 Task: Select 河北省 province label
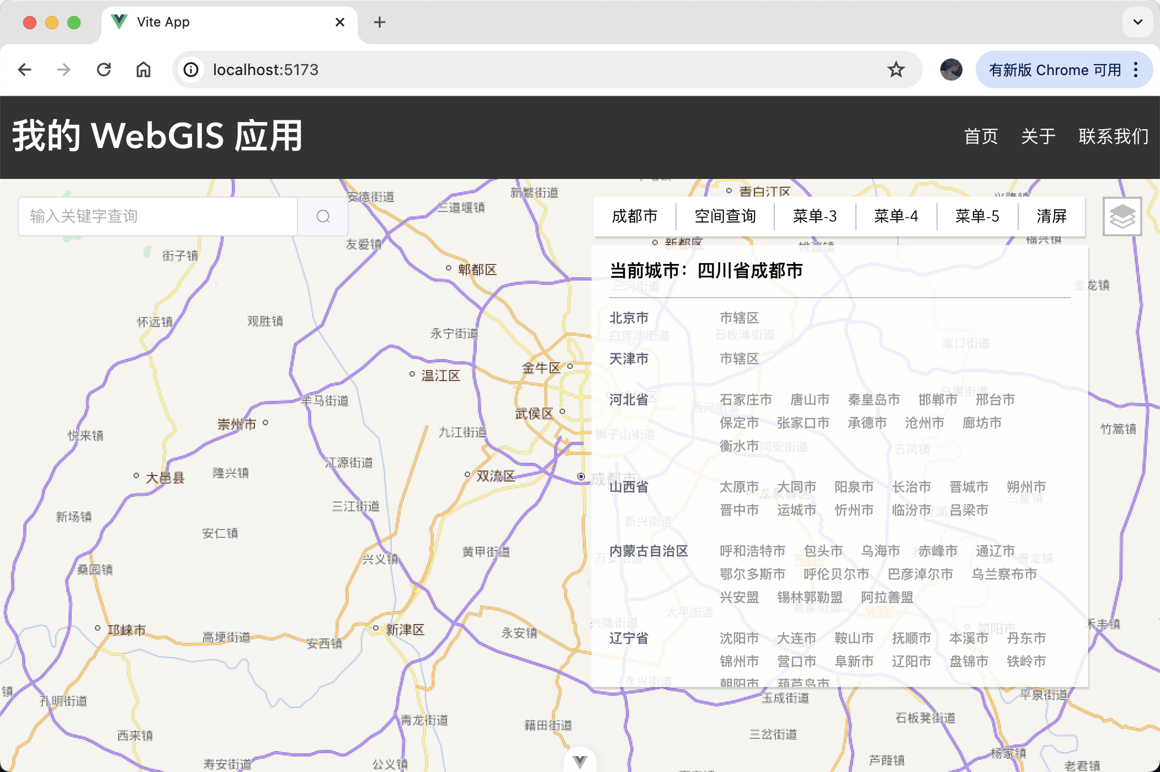pyautogui.click(x=629, y=400)
